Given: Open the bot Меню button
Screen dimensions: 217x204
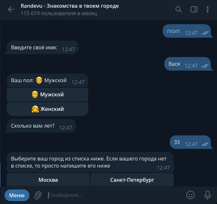Looking at the screenshot, I should point(17,195).
